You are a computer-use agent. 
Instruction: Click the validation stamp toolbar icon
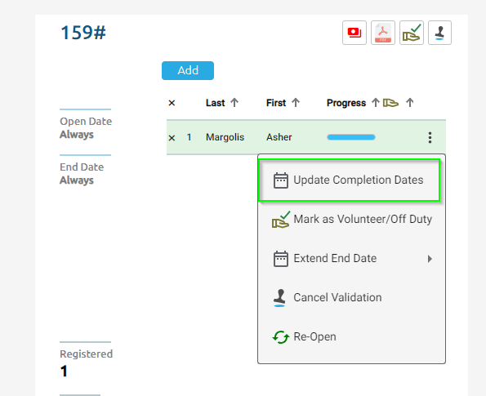[439, 33]
